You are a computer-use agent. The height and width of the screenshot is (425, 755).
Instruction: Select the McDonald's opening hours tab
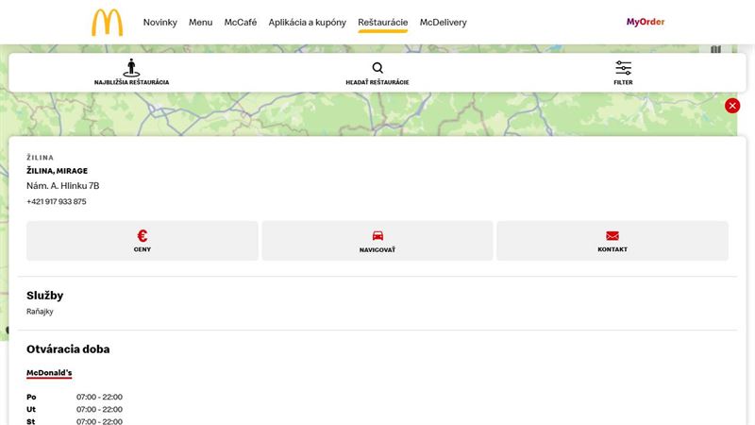[49, 373]
